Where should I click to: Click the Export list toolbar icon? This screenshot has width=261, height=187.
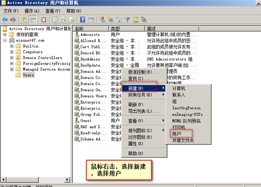point(72,20)
